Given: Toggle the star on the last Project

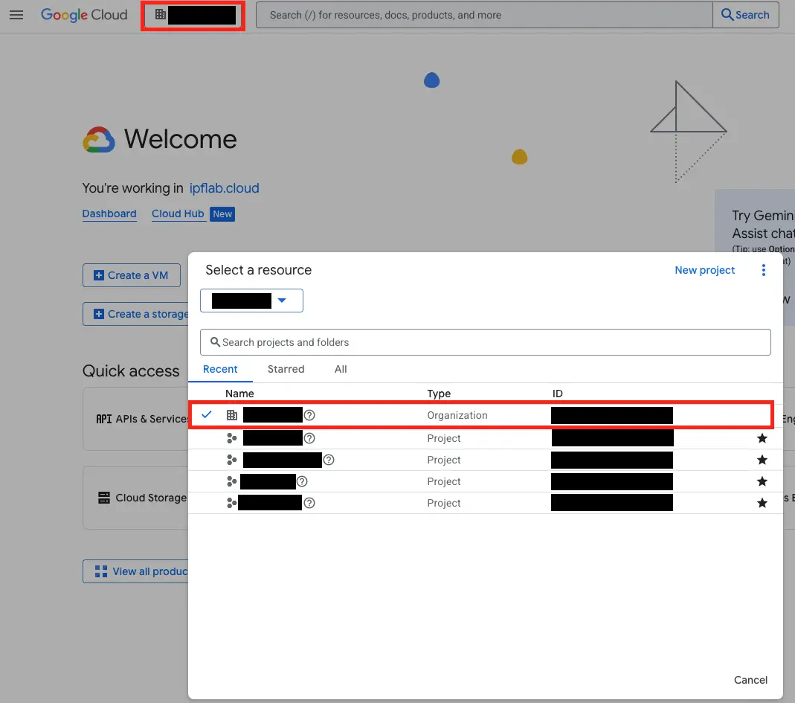Looking at the screenshot, I should 762,503.
